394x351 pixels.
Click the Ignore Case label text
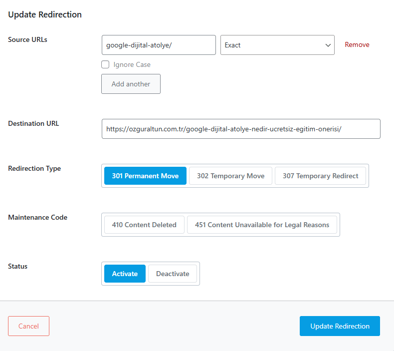pyautogui.click(x=132, y=64)
